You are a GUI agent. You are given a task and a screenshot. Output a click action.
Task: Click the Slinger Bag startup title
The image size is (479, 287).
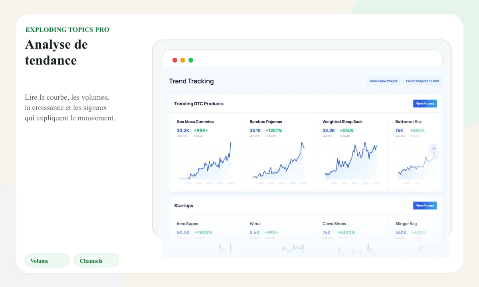pyautogui.click(x=406, y=224)
